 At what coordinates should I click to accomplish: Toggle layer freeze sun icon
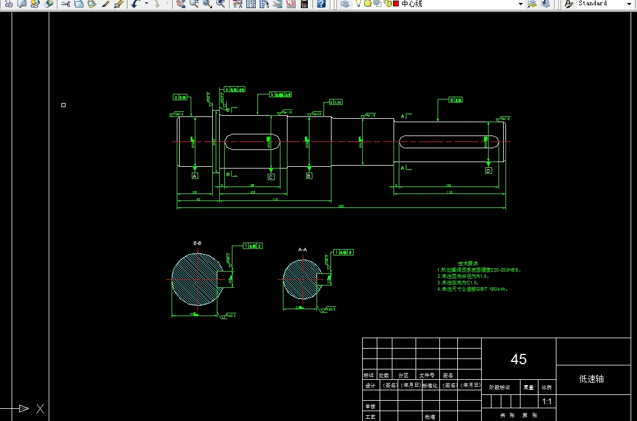(367, 3)
